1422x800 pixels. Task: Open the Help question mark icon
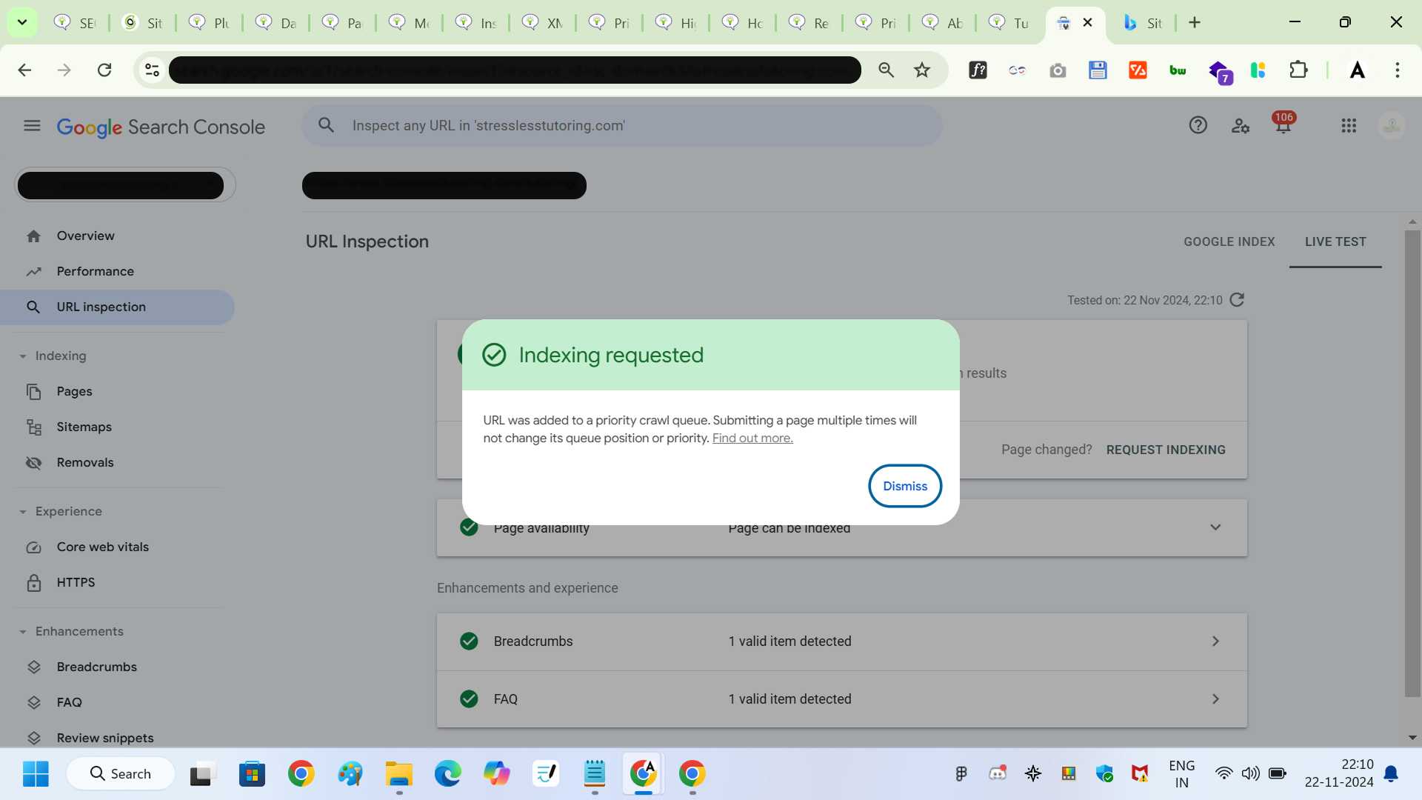1198,126
